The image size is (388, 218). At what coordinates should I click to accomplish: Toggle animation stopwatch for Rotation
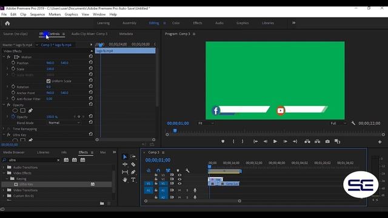click(x=13, y=87)
